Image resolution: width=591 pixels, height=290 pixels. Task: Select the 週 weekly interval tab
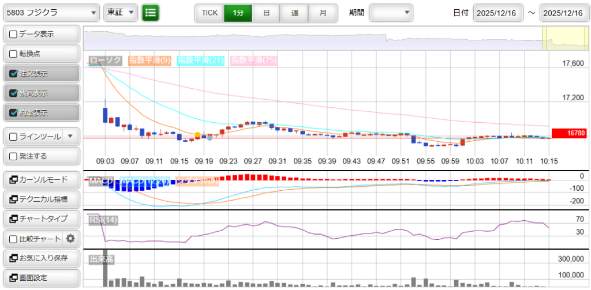pos(294,12)
